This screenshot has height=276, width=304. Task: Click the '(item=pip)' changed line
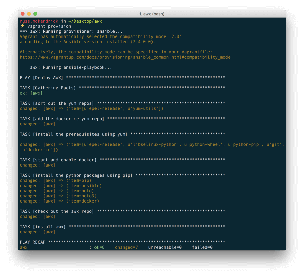click(x=55, y=181)
